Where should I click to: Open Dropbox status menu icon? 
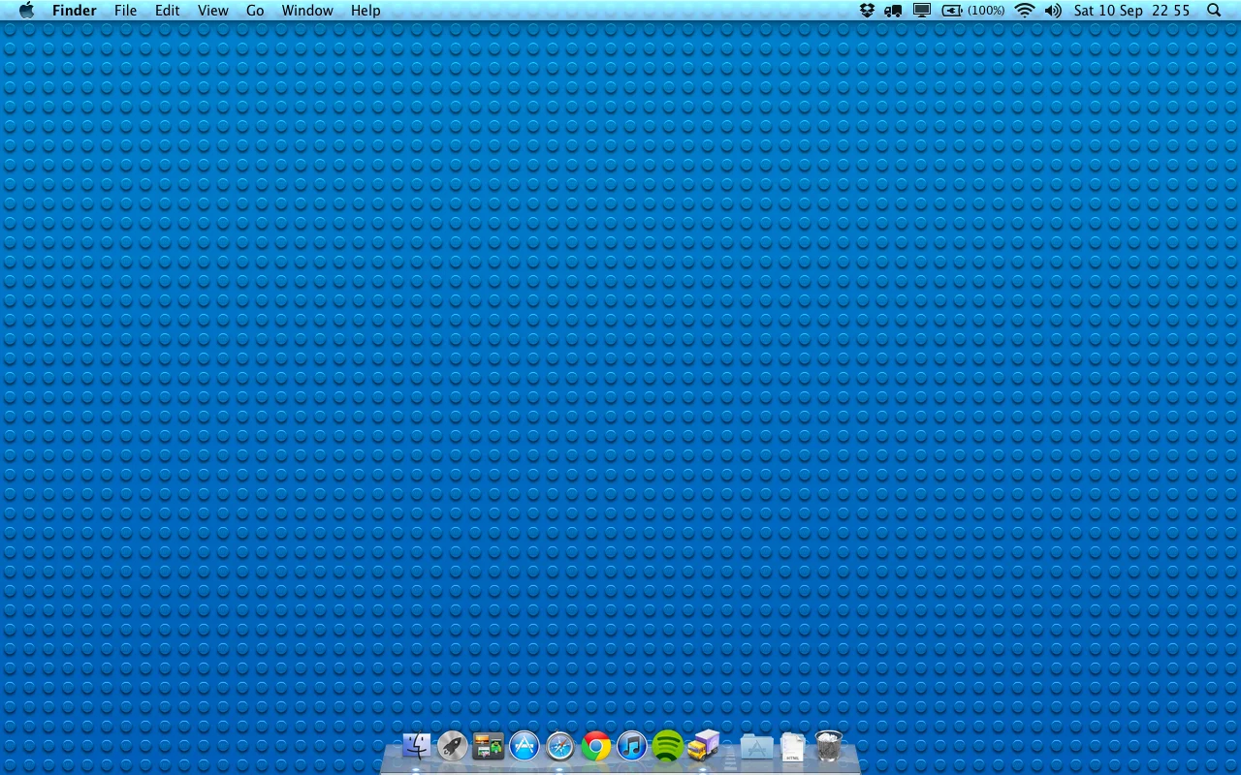(x=867, y=11)
